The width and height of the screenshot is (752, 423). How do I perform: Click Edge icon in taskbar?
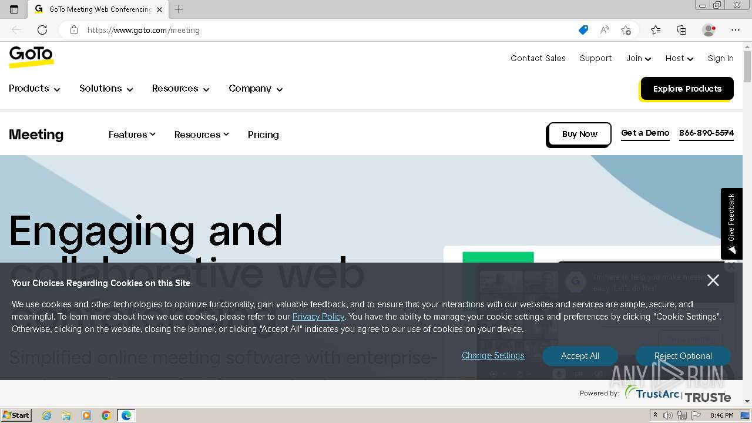tap(126, 415)
